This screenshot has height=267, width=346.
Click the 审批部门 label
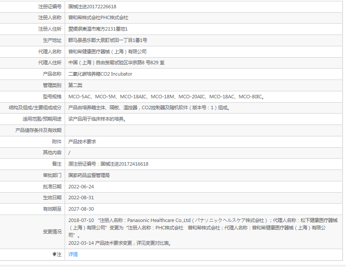click(52, 175)
